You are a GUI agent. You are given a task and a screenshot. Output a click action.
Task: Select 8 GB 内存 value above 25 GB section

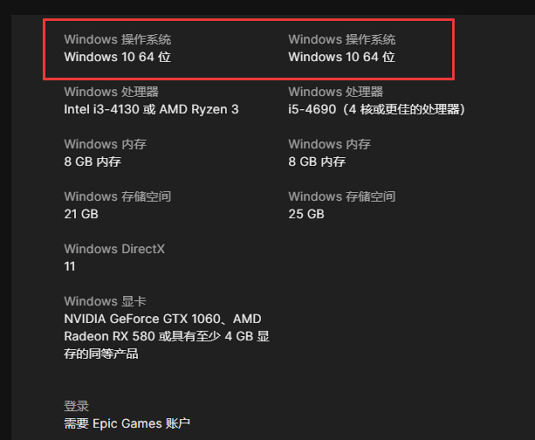pos(317,162)
